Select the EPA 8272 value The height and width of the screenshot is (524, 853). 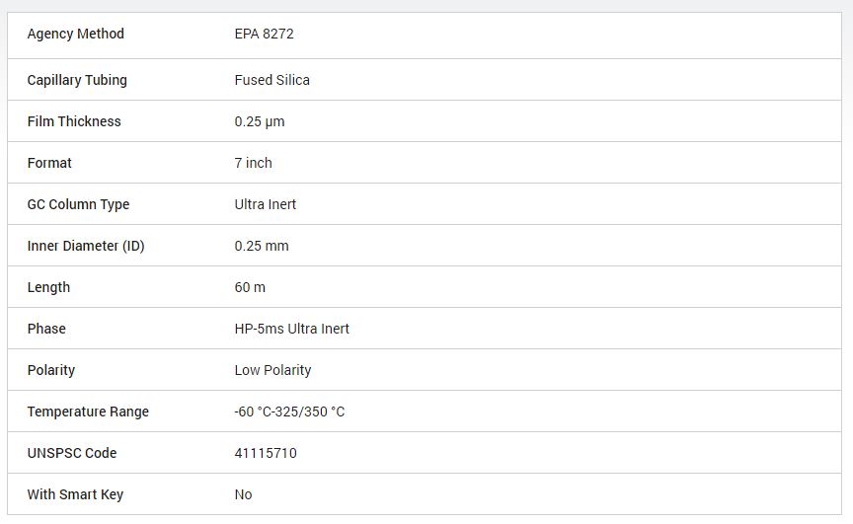[264, 34]
